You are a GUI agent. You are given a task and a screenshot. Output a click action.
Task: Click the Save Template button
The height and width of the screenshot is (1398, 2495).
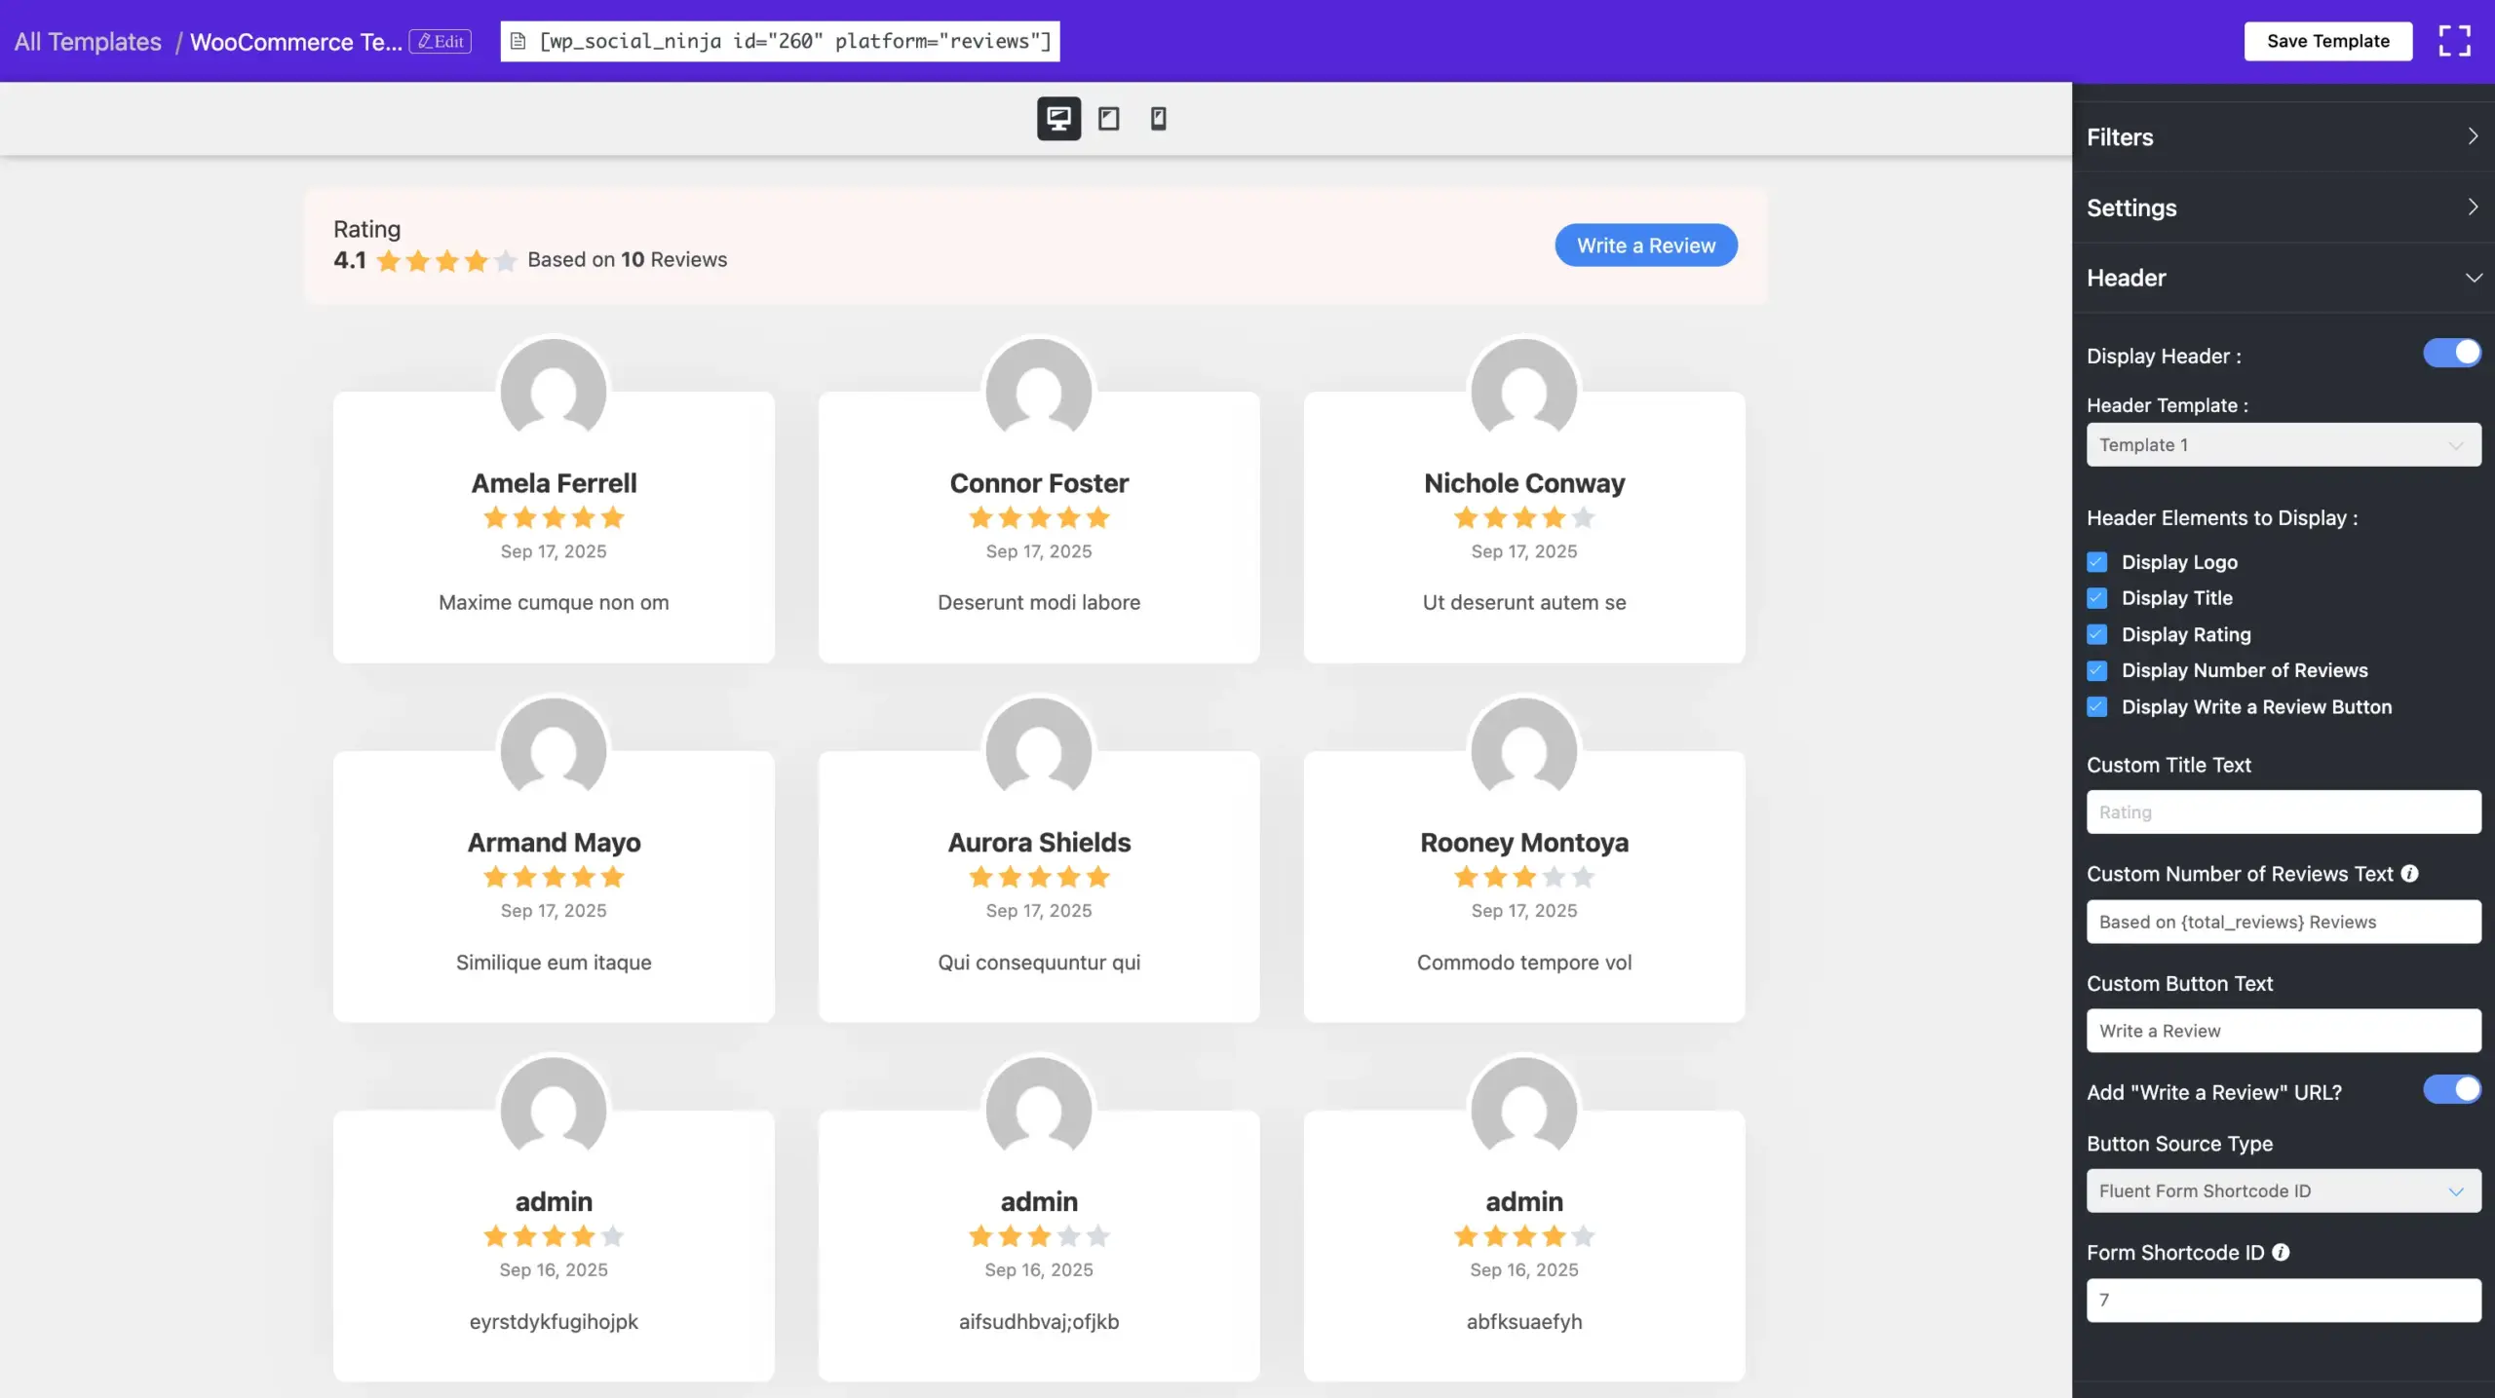click(x=2327, y=41)
